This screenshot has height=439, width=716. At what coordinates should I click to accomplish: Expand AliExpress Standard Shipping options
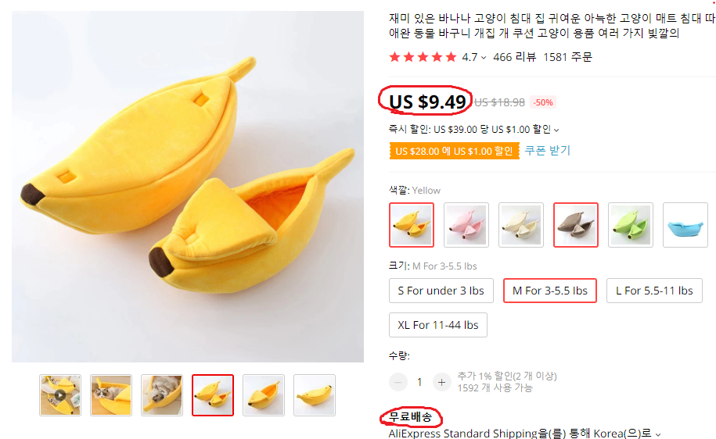(658, 434)
